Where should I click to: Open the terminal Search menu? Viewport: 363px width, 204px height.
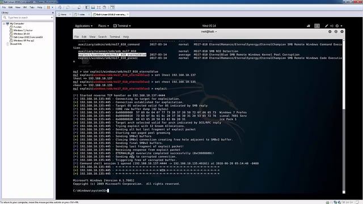[x=102, y=37]
